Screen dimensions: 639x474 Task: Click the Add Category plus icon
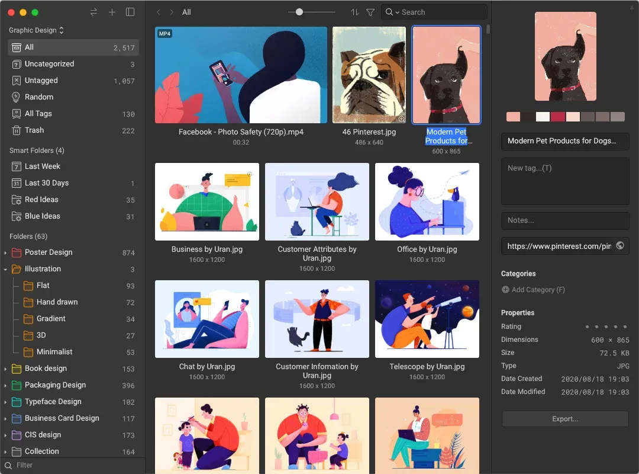click(x=505, y=290)
